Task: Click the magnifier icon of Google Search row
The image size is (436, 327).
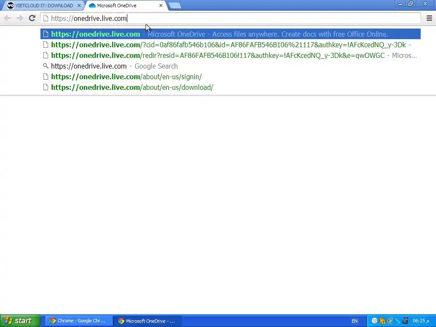Action: pos(46,66)
